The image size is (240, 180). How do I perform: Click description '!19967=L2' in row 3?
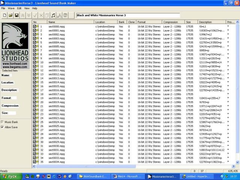tap(205, 34)
